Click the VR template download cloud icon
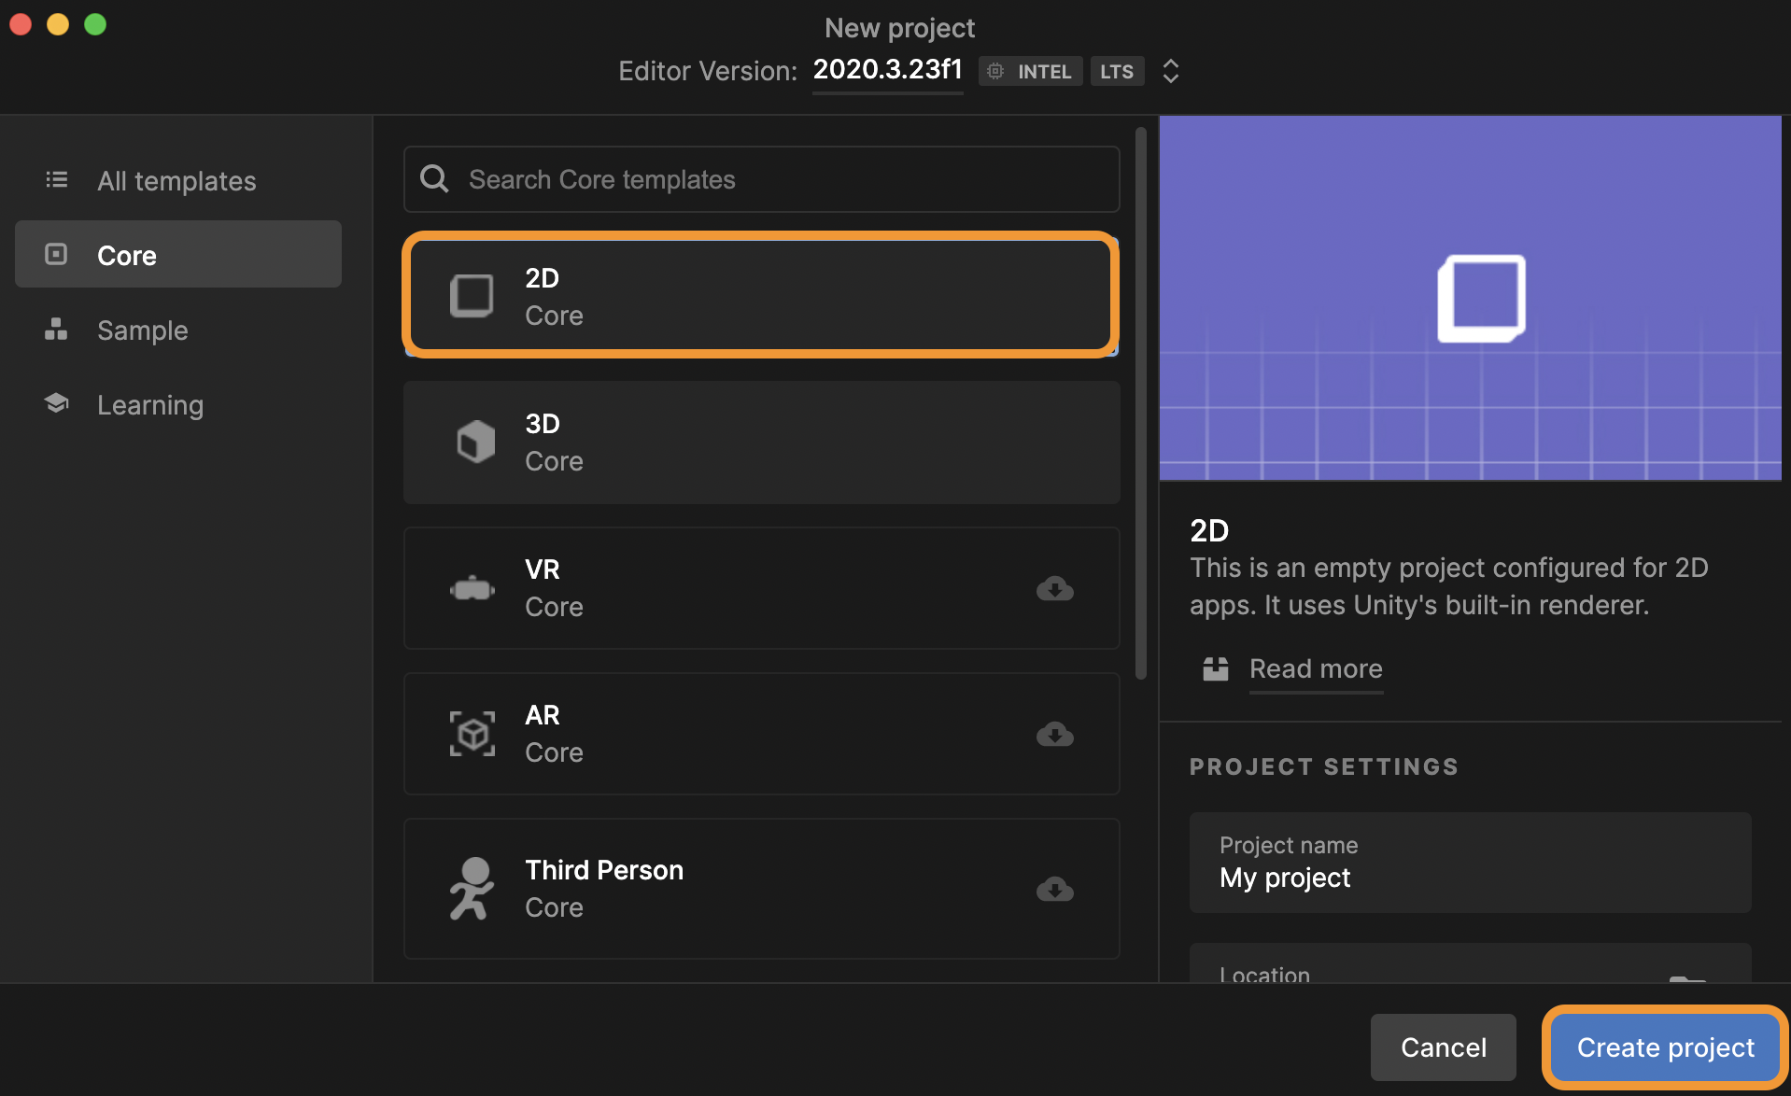The image size is (1791, 1096). coord(1054,588)
